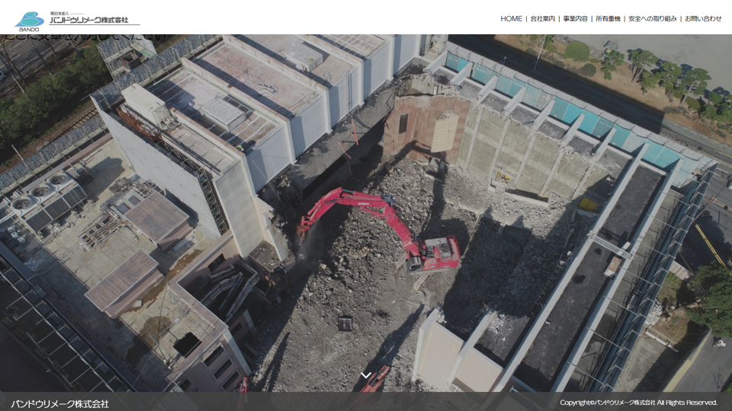This screenshot has width=732, height=411.
Task: Open the 安全への取り組み page
Action: (652, 18)
